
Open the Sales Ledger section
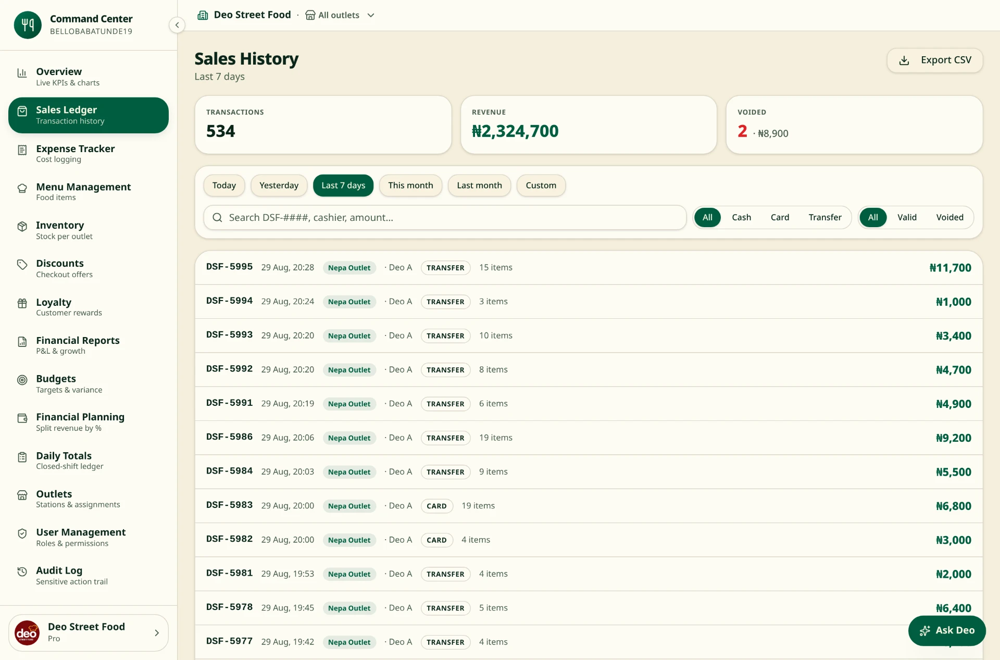tap(89, 115)
